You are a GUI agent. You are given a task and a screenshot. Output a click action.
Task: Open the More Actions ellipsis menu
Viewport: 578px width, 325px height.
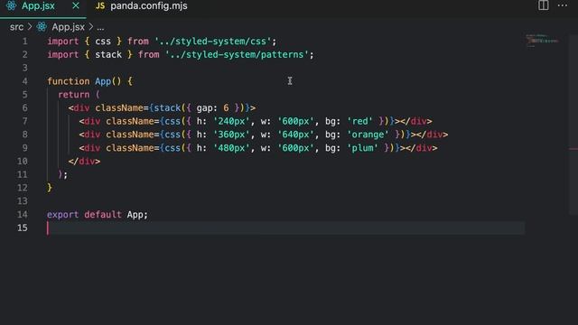coord(563,5)
